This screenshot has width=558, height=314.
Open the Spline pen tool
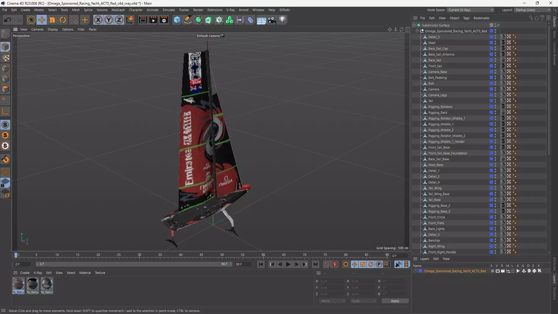click(x=188, y=20)
